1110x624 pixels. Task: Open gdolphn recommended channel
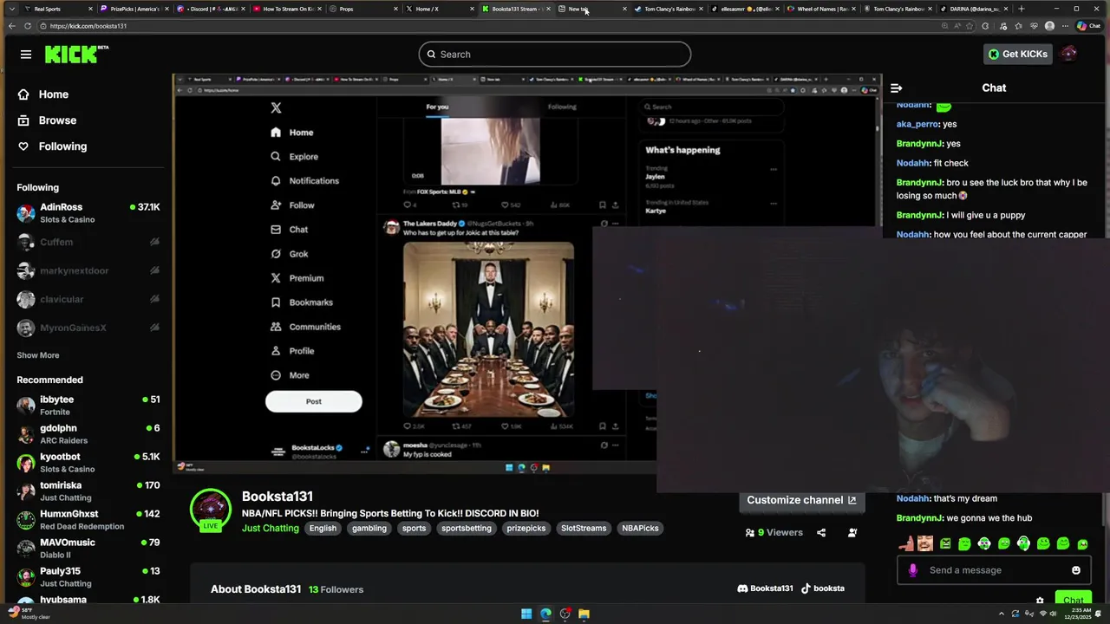pos(87,434)
